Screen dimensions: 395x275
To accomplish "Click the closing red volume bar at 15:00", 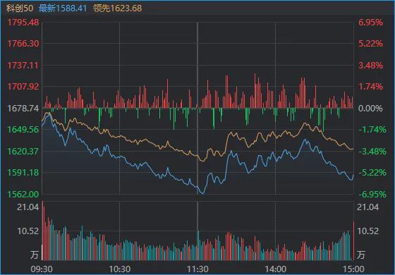I will pos(353,240).
